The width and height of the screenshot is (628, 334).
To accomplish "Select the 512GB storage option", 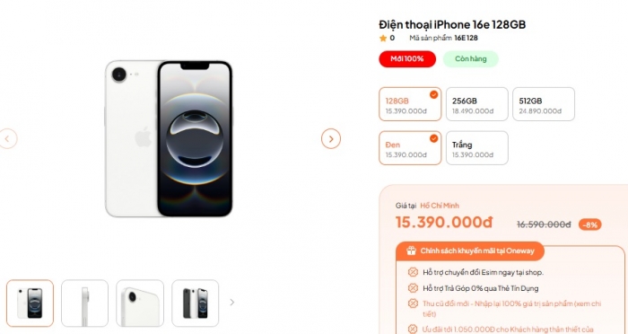I will 544,104.
